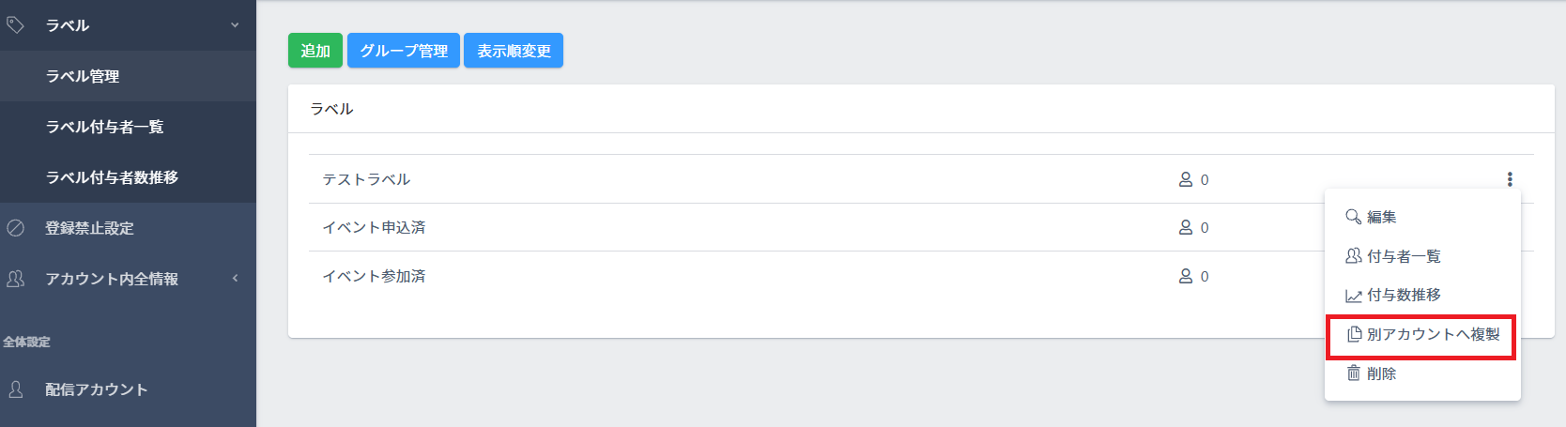Open ラベル付与者一覧 in the sidebar

point(104,127)
